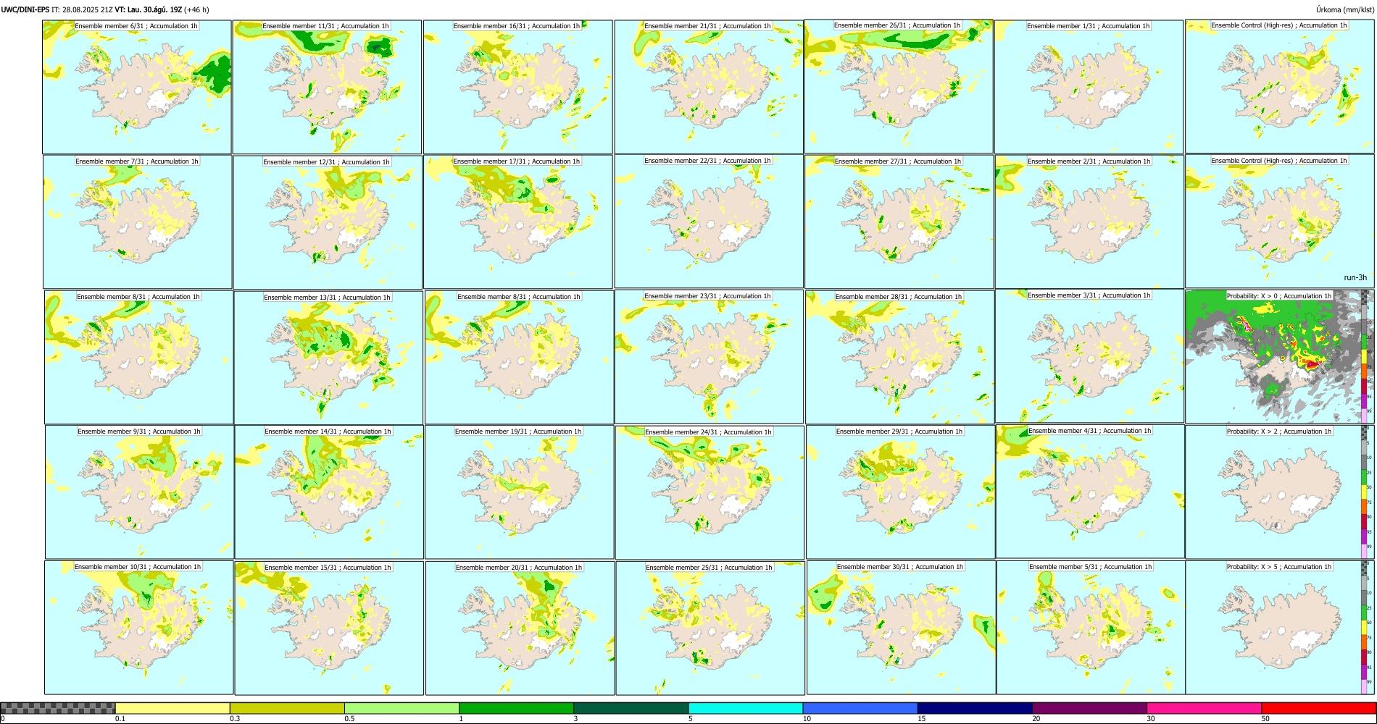
Task: Open the Ensemble member 23/31 map
Action: click(710, 357)
